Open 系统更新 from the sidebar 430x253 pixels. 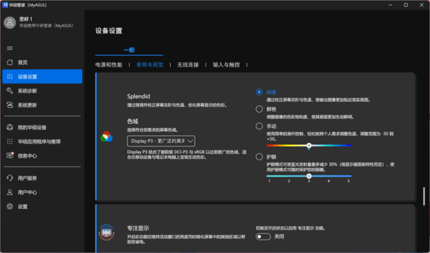tap(42, 105)
